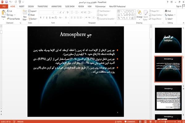Switch to the TRANSITIONS tab
The width and height of the screenshot is (185, 123).
pos(43,6)
